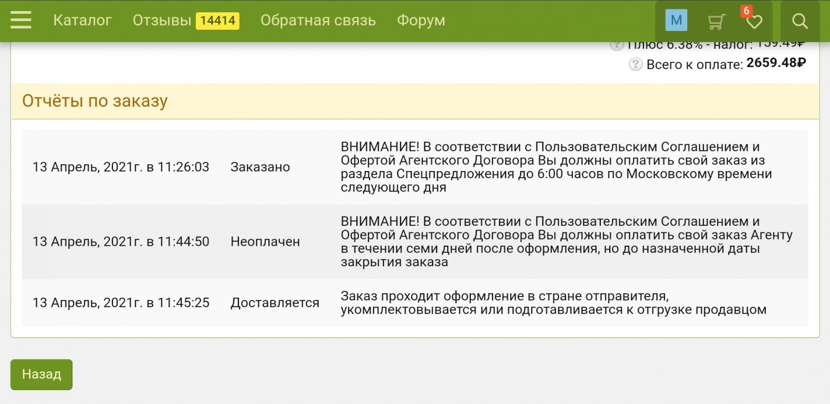Open the blue 'M' user profile avatar
Viewport: 830px width, 404px height.
tap(676, 21)
